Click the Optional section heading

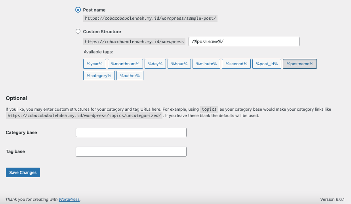[x=16, y=98]
